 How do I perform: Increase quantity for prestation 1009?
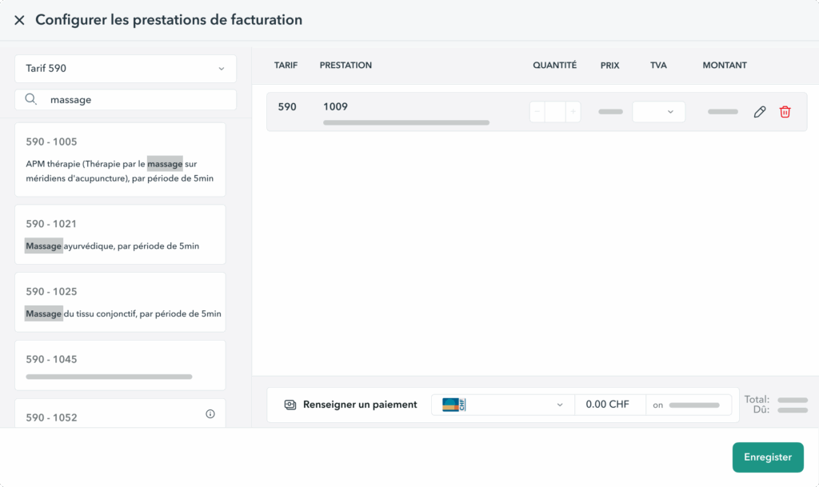click(573, 112)
